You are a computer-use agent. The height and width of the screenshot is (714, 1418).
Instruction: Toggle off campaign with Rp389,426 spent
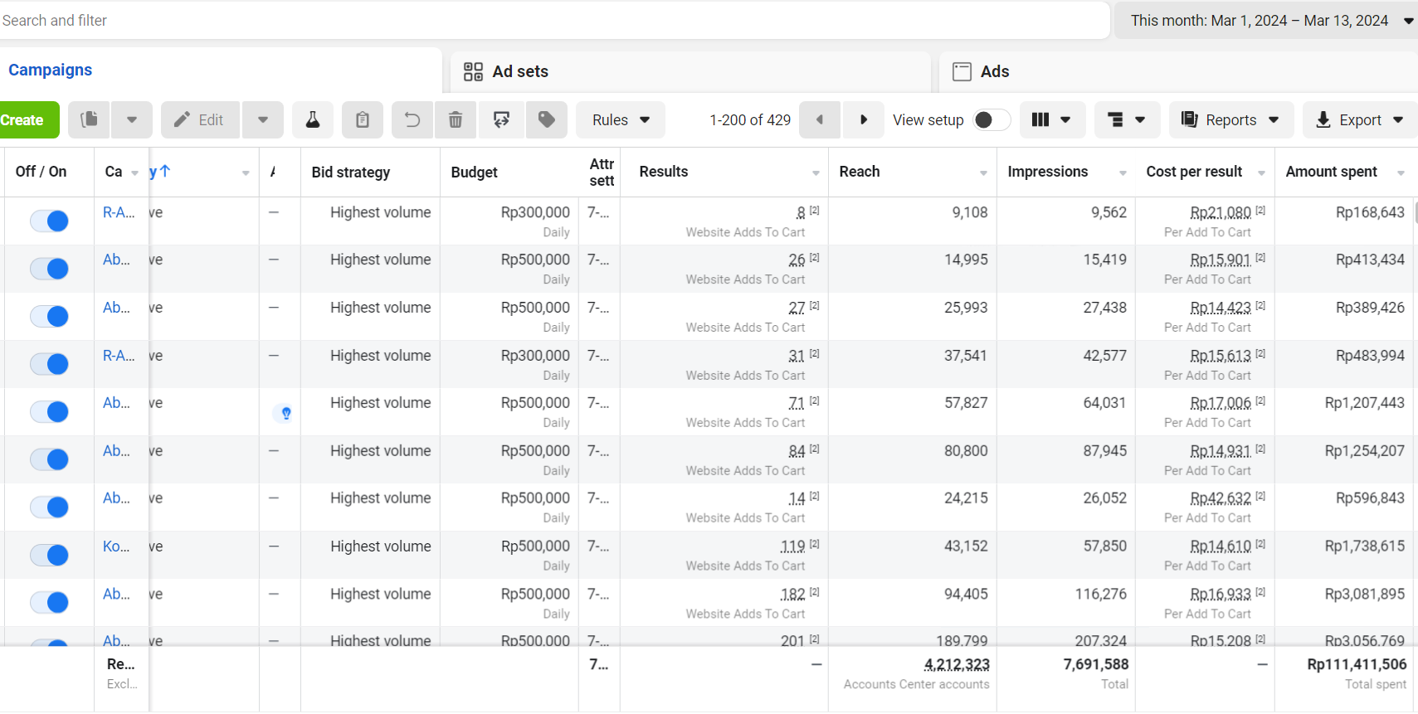pos(49,316)
